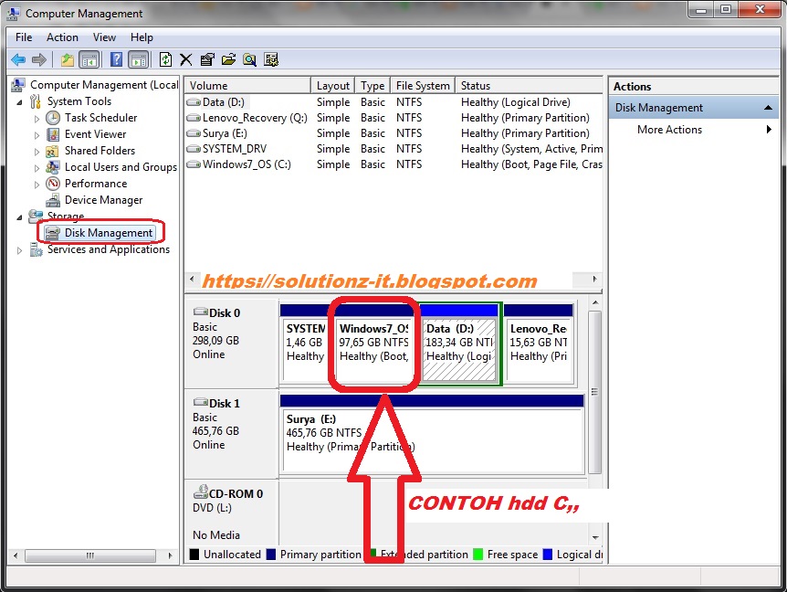Collapse the Disk Management actions section
Screen dimensions: 787x592
click(768, 108)
